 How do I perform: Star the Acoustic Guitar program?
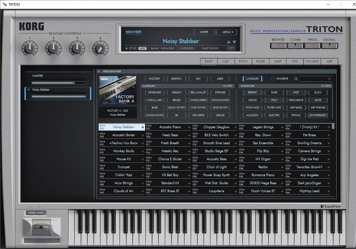tap(143, 135)
